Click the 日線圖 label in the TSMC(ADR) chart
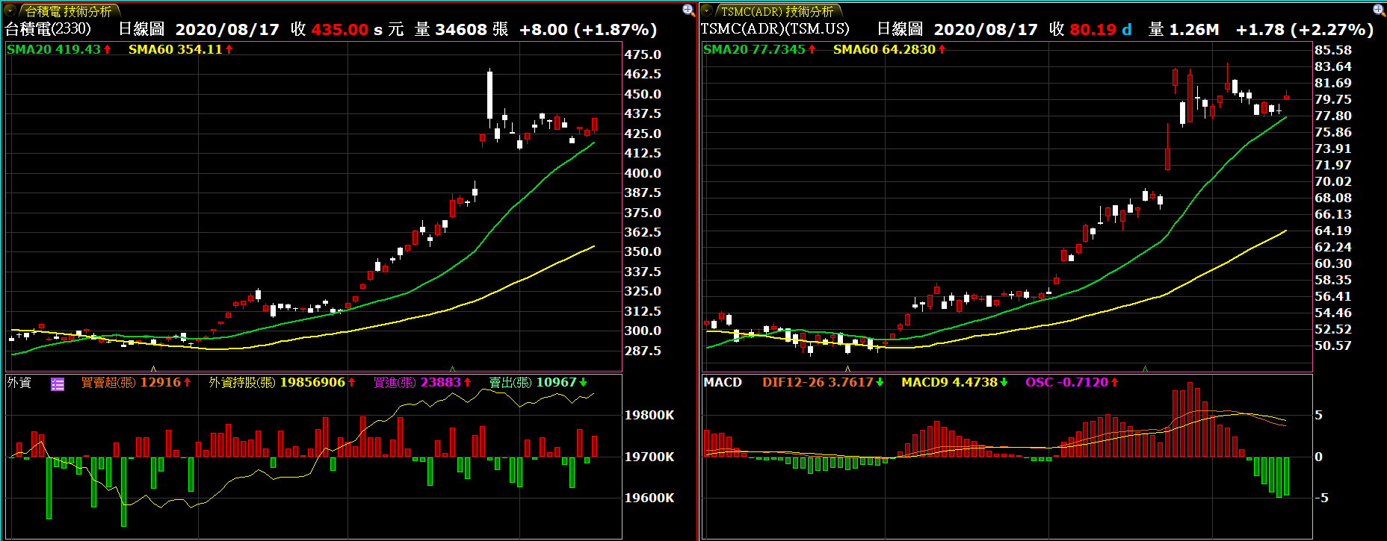This screenshot has width=1387, height=541. click(x=900, y=29)
